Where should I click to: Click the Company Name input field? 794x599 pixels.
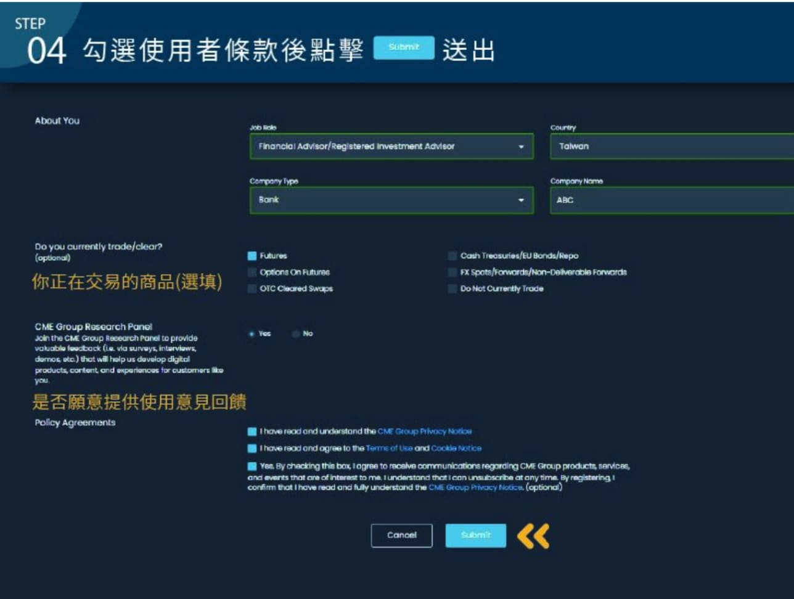(671, 200)
